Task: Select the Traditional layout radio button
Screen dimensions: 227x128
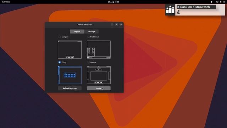Action: click(88, 37)
